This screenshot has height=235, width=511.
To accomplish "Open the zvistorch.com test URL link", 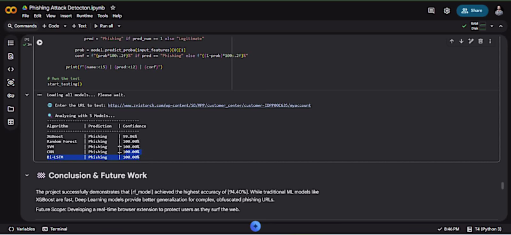I will click(x=210, y=105).
